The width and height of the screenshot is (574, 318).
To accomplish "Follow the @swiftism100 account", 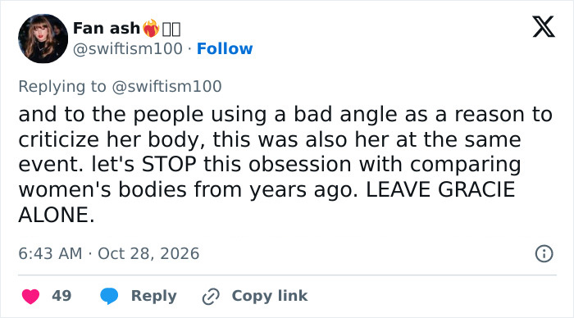I will [x=225, y=48].
